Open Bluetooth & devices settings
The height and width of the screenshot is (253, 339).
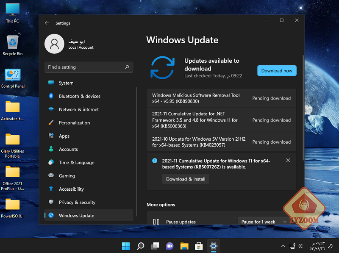(x=89, y=96)
